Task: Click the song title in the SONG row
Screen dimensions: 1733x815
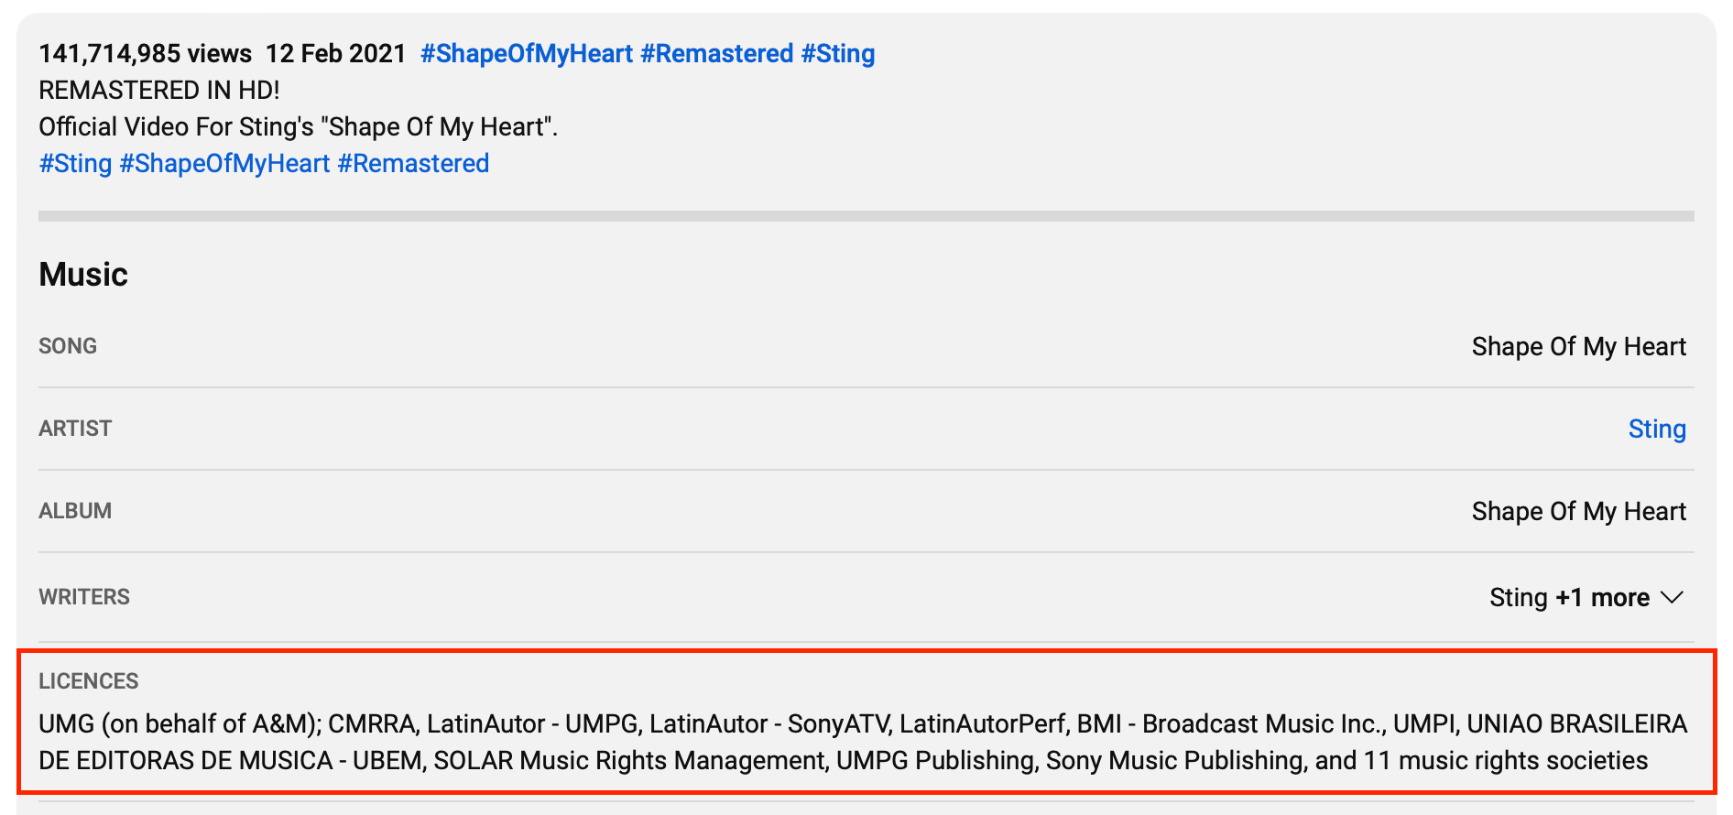Action: (x=1578, y=347)
